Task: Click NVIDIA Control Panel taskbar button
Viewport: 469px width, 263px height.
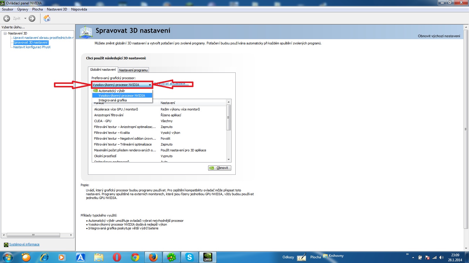Action: point(208,257)
